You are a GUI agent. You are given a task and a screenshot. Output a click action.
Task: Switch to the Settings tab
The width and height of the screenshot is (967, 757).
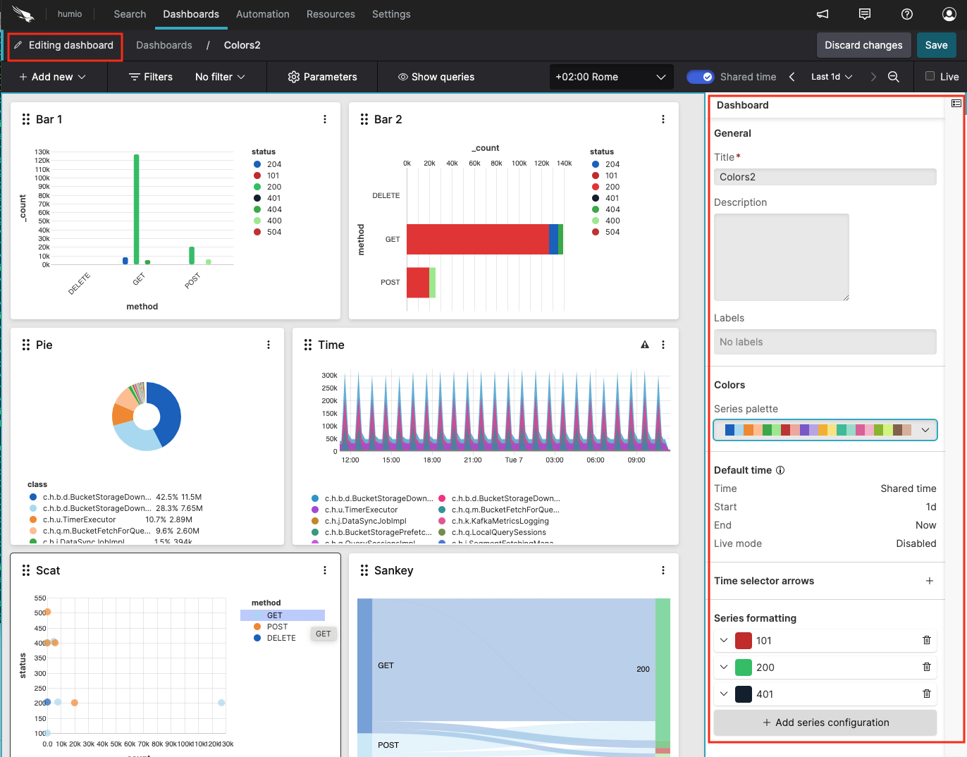(391, 14)
